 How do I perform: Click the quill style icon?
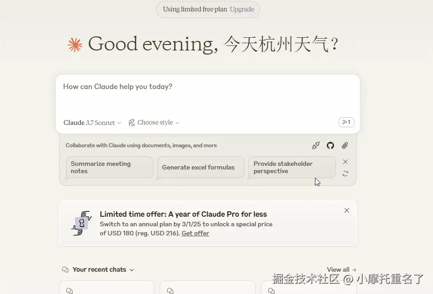click(132, 123)
